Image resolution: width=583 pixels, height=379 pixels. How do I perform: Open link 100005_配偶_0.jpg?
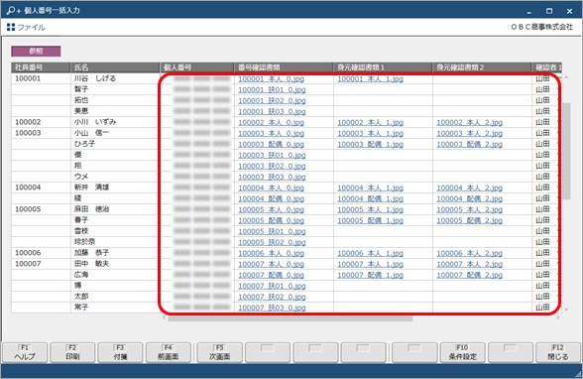[x=271, y=220]
